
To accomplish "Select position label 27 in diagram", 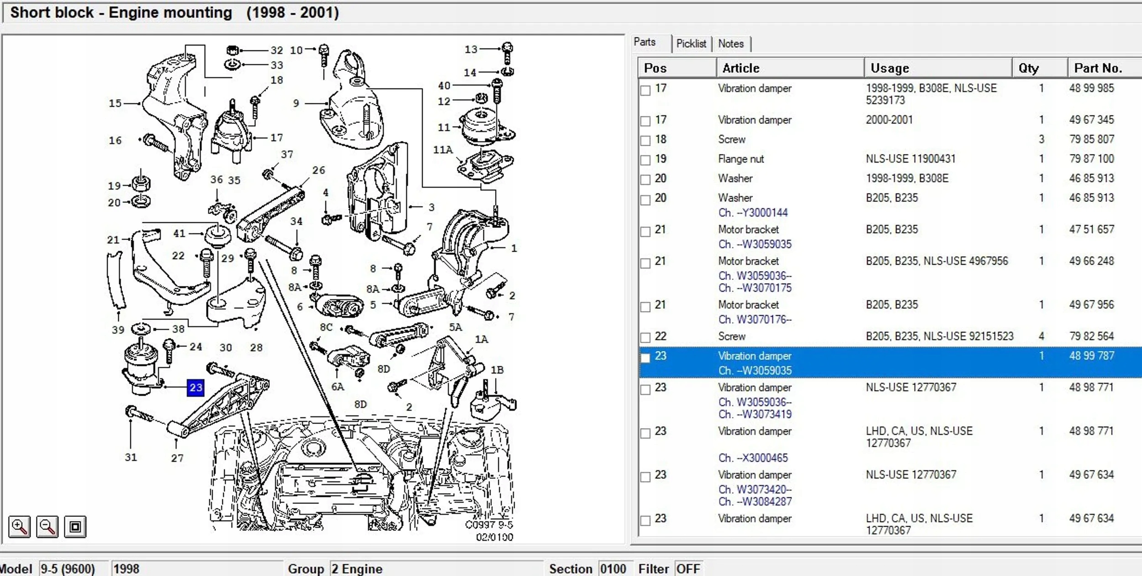I will click(177, 458).
